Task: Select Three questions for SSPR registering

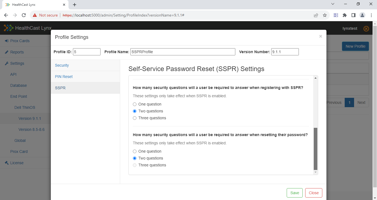Action: click(x=135, y=118)
